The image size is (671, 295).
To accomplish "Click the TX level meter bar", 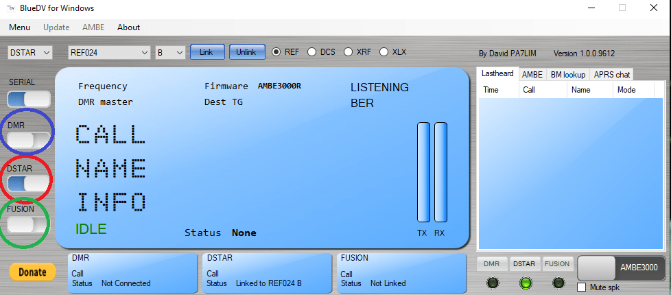I will point(423,172).
